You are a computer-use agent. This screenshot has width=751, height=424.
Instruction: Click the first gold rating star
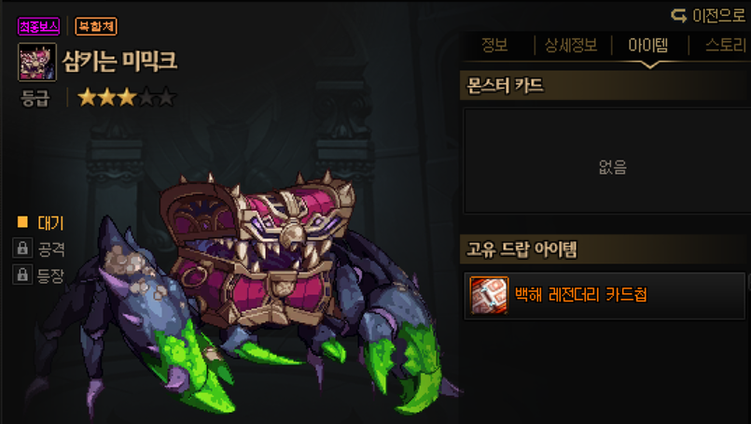click(x=87, y=97)
